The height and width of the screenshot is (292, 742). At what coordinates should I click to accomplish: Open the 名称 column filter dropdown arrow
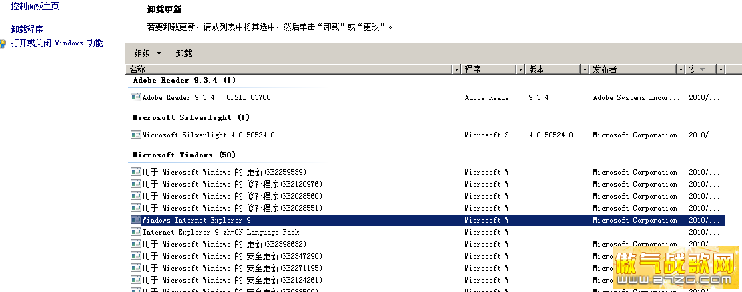[456, 69]
